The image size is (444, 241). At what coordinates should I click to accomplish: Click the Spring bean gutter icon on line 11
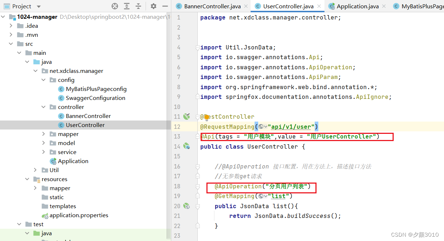186,116
